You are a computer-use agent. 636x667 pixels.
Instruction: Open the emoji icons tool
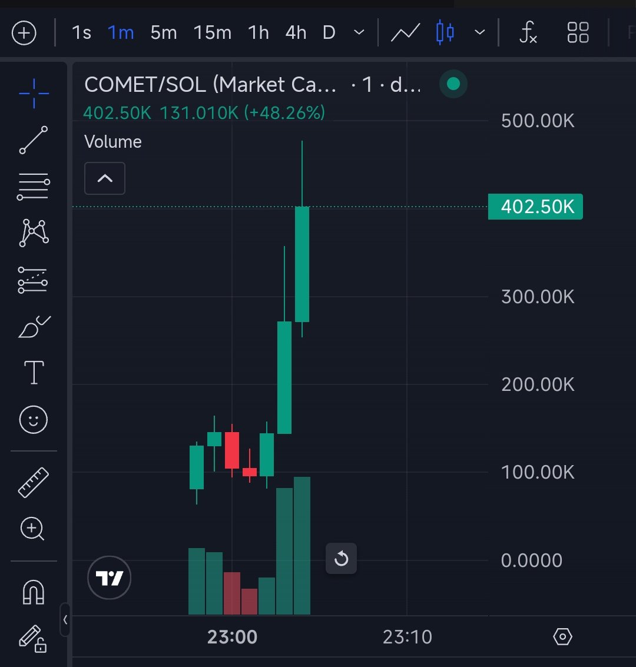pyautogui.click(x=34, y=420)
